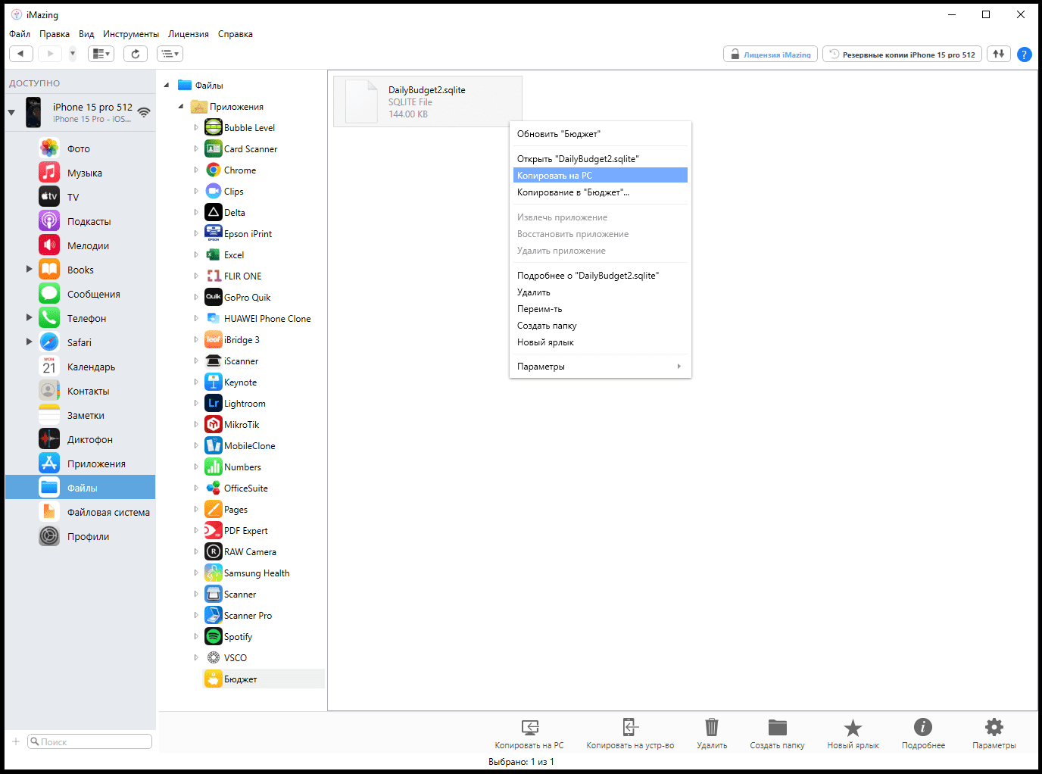Open Диктофон voice memos
Screen dimensions: 1042x774
(89, 440)
